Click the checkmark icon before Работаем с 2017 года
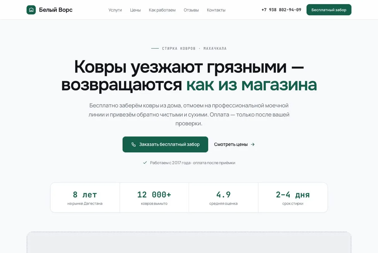Viewport: 378px width, 253px height. pos(145,163)
